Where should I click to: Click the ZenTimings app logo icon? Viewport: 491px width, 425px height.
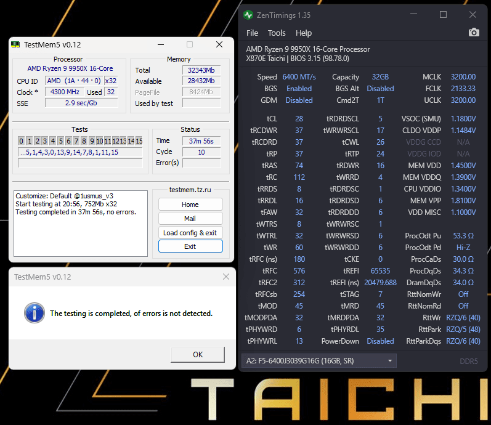click(x=248, y=15)
